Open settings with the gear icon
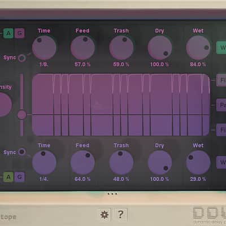Image resolution: width=226 pixels, height=226 pixels. pyautogui.click(x=105, y=215)
